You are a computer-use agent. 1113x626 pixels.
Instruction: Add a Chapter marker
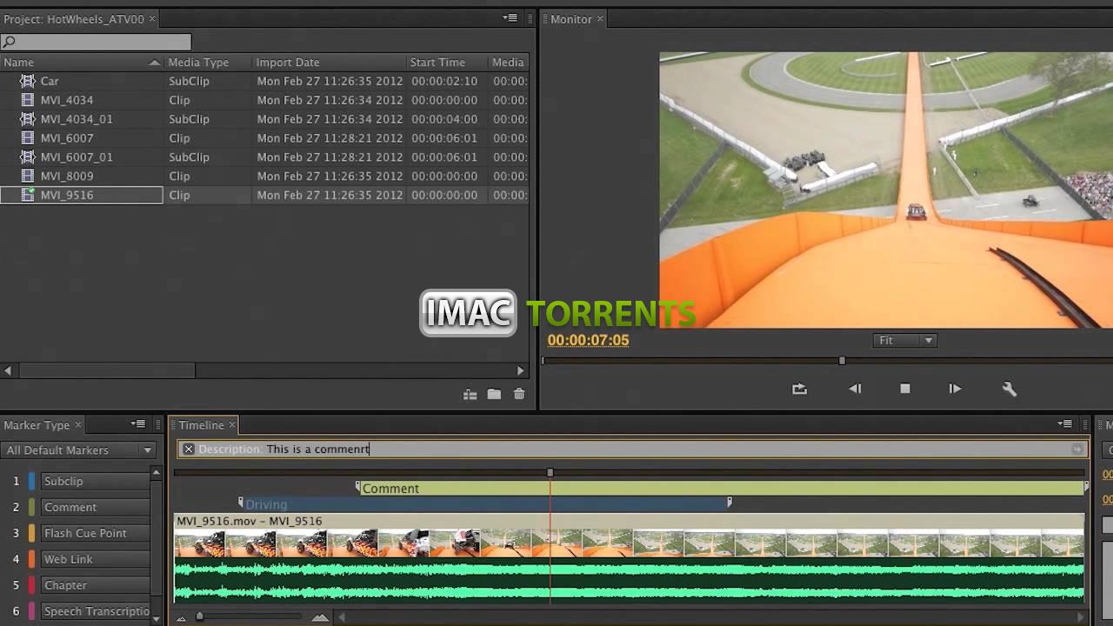click(97, 585)
